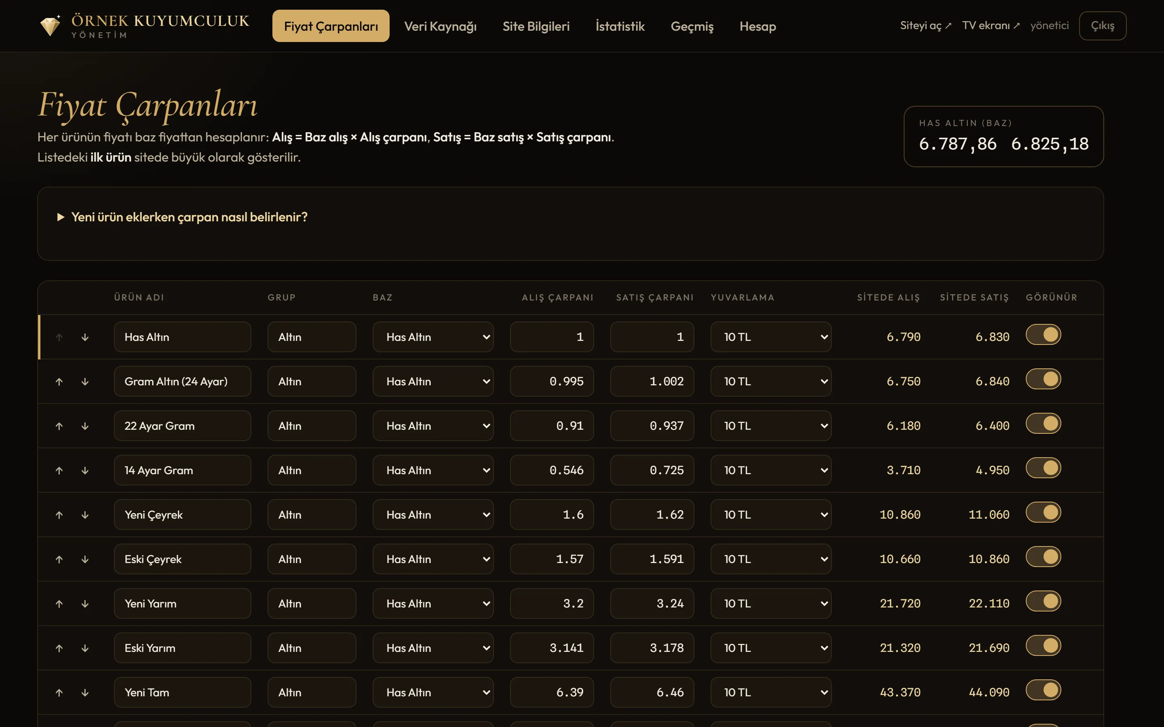Disable Yeni Çeyrek visibility switch
Screen dimensions: 1164x727
(x=1043, y=513)
